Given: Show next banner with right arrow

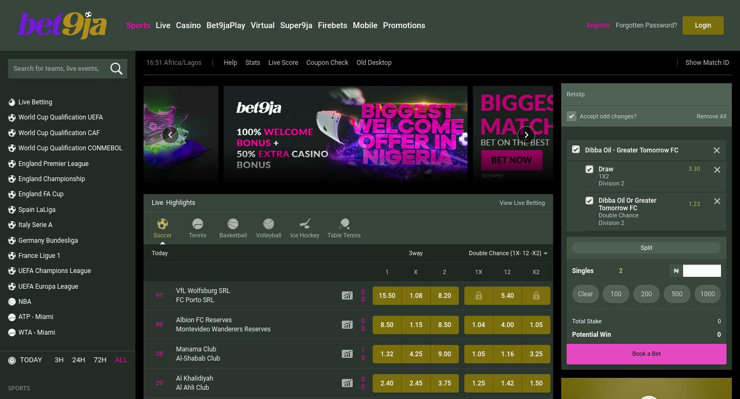Looking at the screenshot, I should tap(526, 135).
